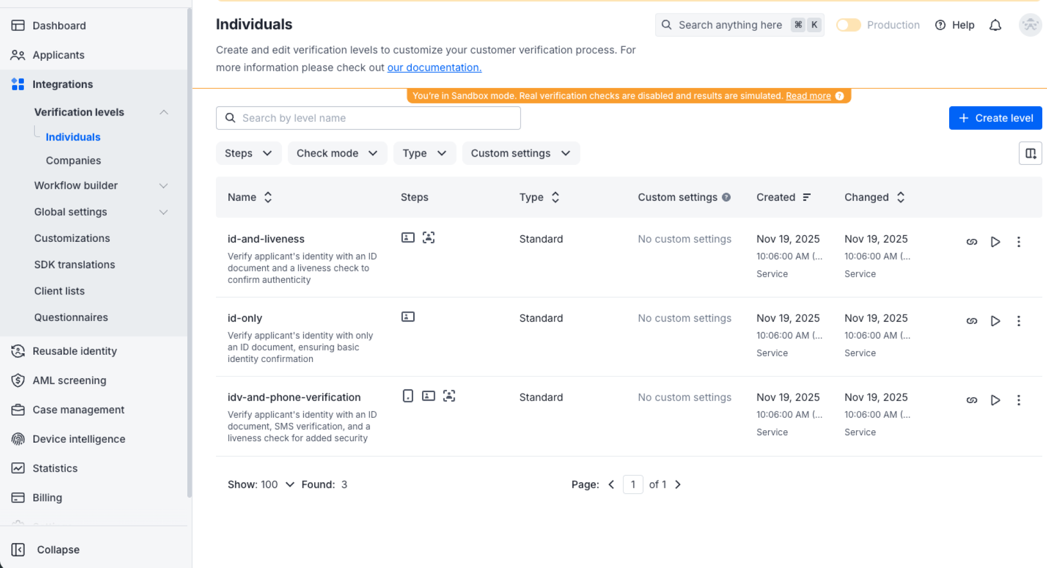
Task: Open the column settings icon
Action: click(x=1030, y=153)
